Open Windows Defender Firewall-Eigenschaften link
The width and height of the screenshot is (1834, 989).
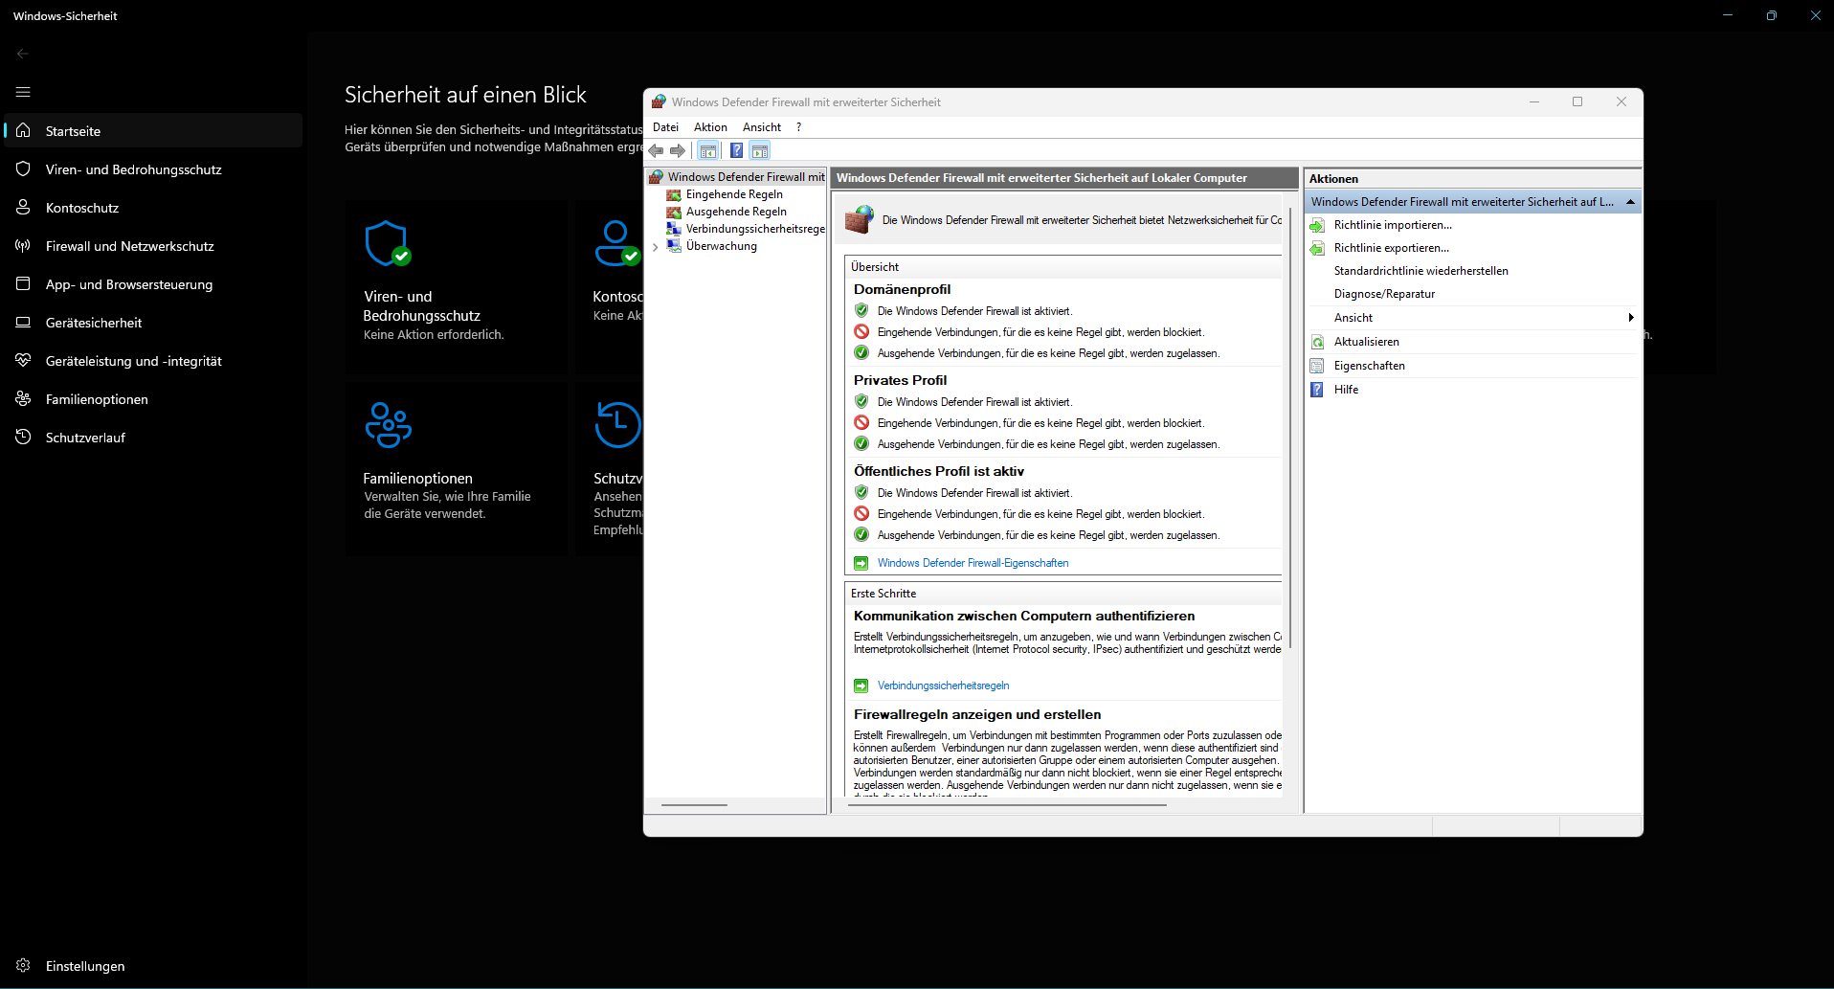973,563
